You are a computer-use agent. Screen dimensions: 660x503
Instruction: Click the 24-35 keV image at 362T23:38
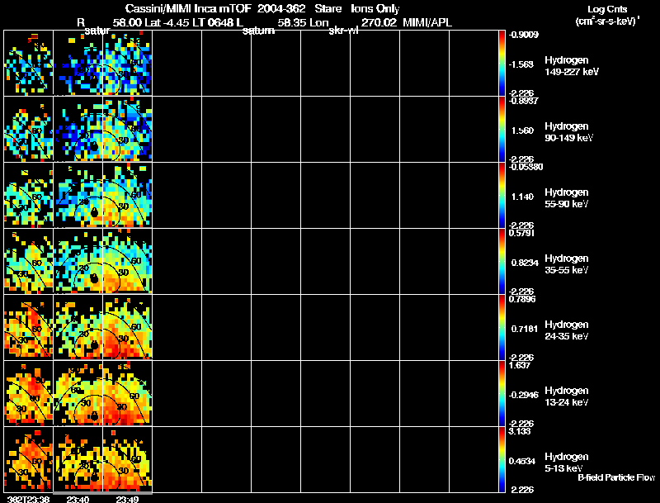29,327
